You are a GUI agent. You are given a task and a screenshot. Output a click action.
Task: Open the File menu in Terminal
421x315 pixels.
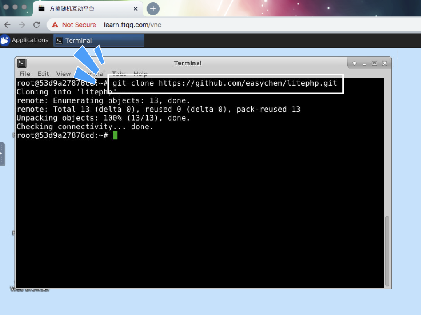(25, 74)
